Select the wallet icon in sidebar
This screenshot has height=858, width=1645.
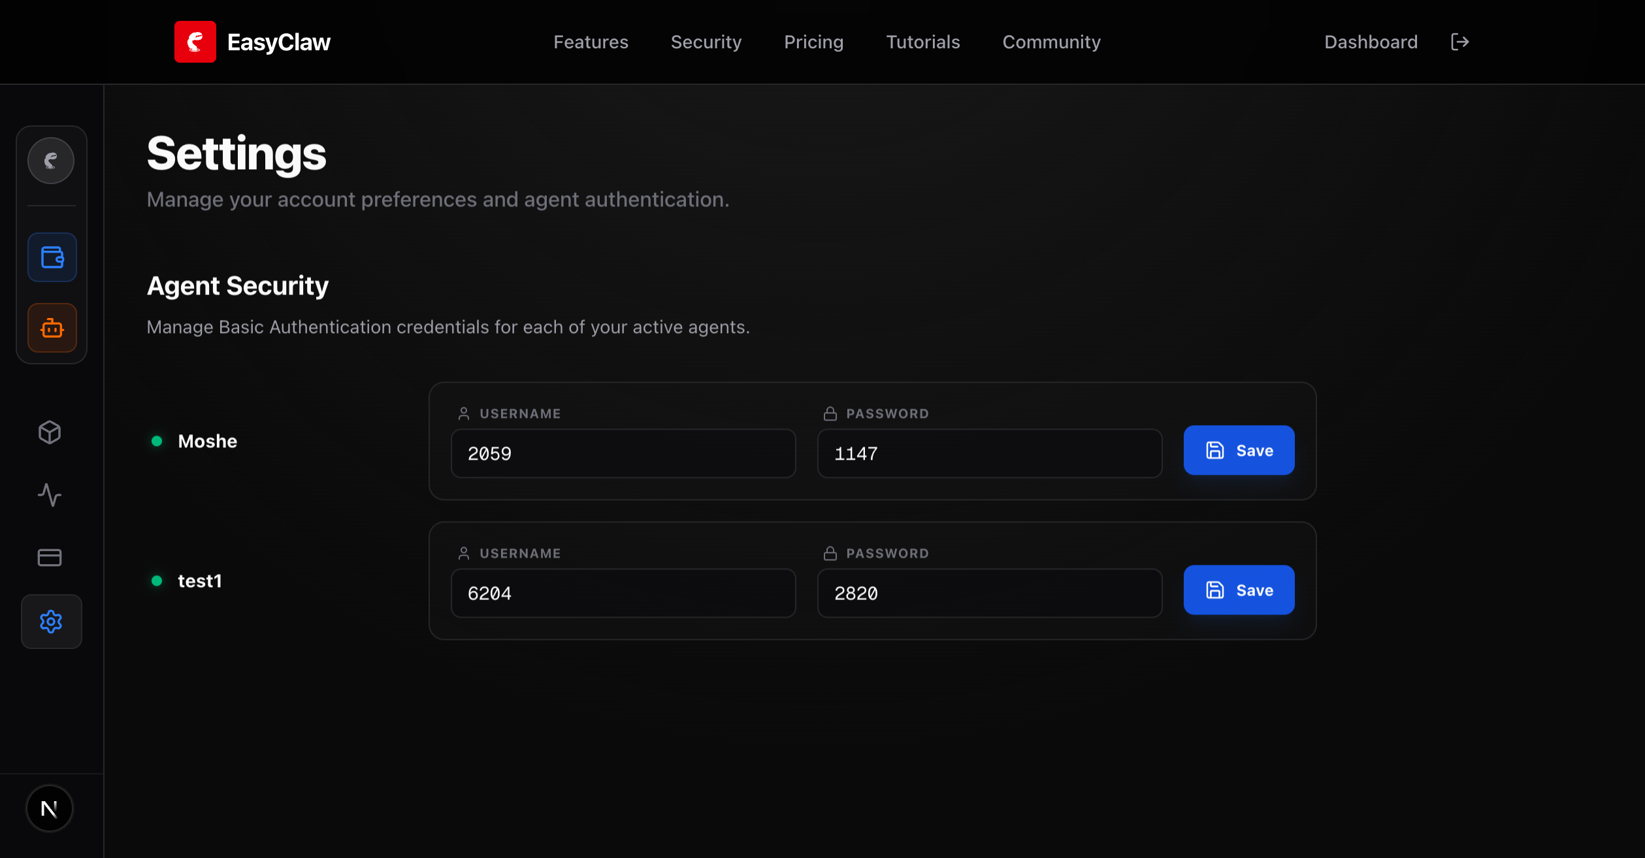52,257
